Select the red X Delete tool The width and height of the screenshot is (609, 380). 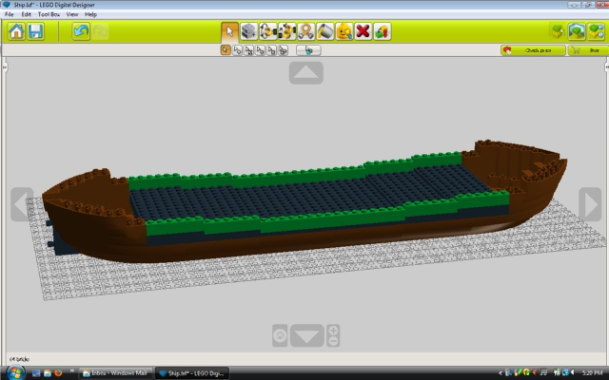[x=363, y=31]
